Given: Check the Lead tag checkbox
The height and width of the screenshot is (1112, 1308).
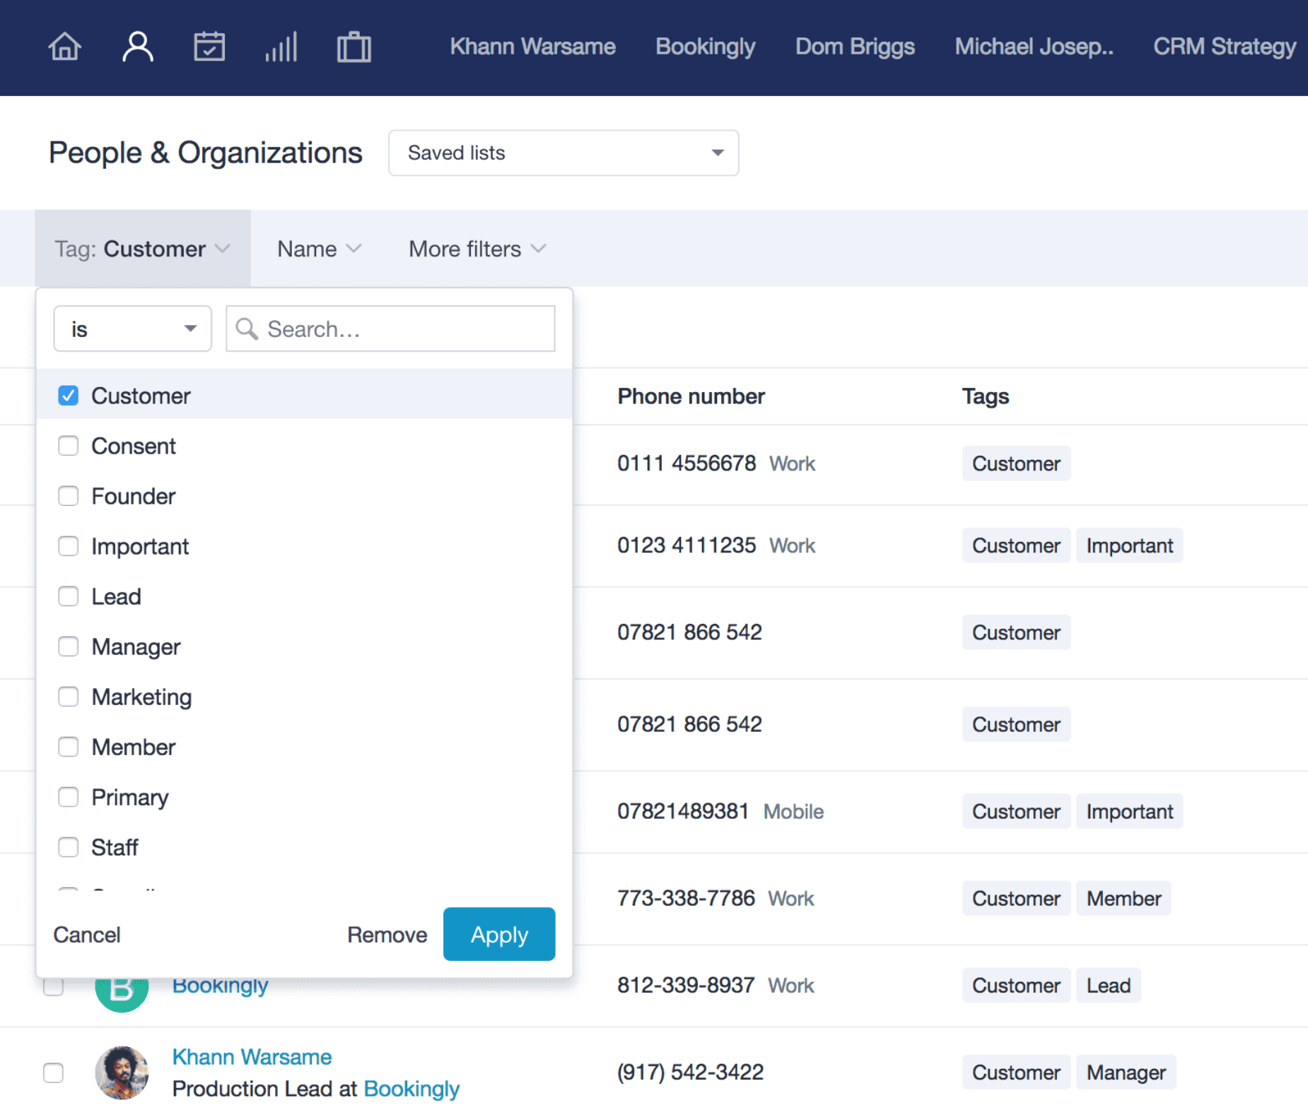Looking at the screenshot, I should 69,596.
